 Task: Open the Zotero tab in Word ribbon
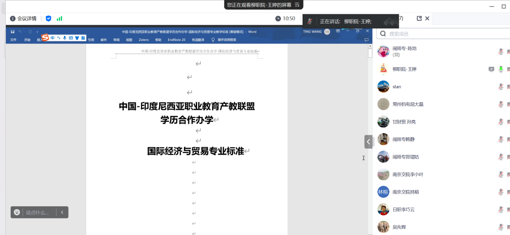pyautogui.click(x=144, y=40)
